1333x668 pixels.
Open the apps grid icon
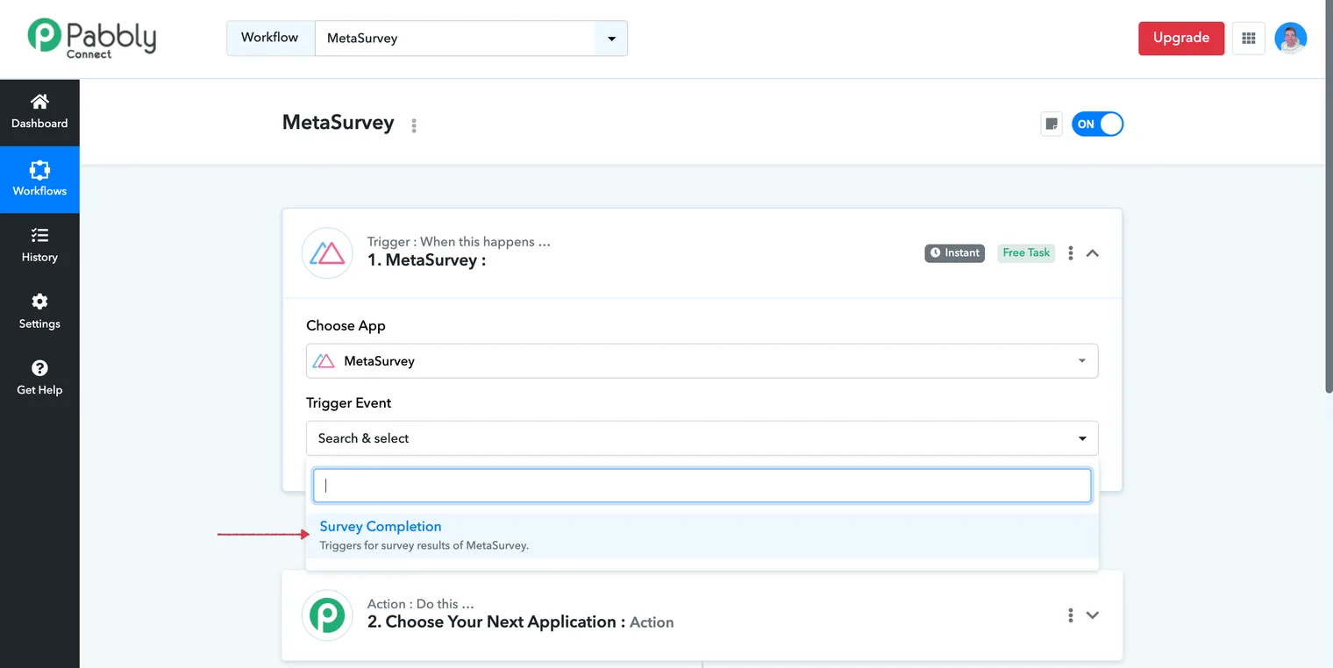(1249, 39)
